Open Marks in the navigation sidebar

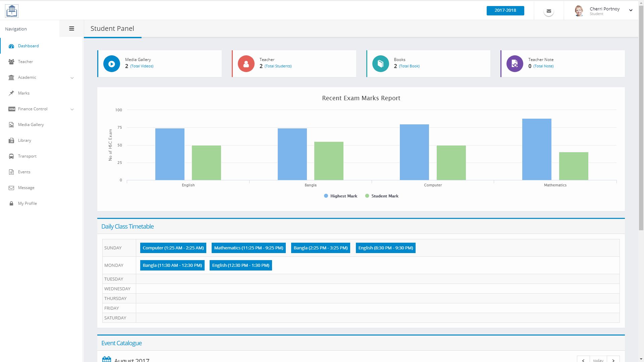23,93
